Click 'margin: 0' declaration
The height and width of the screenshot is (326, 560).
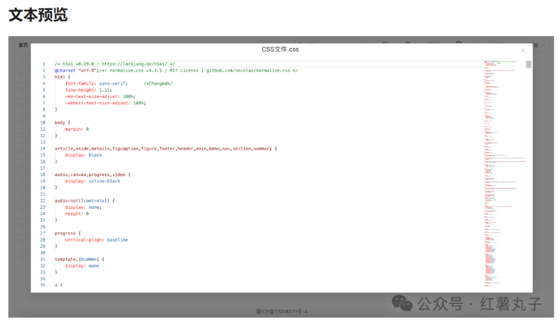click(x=77, y=129)
